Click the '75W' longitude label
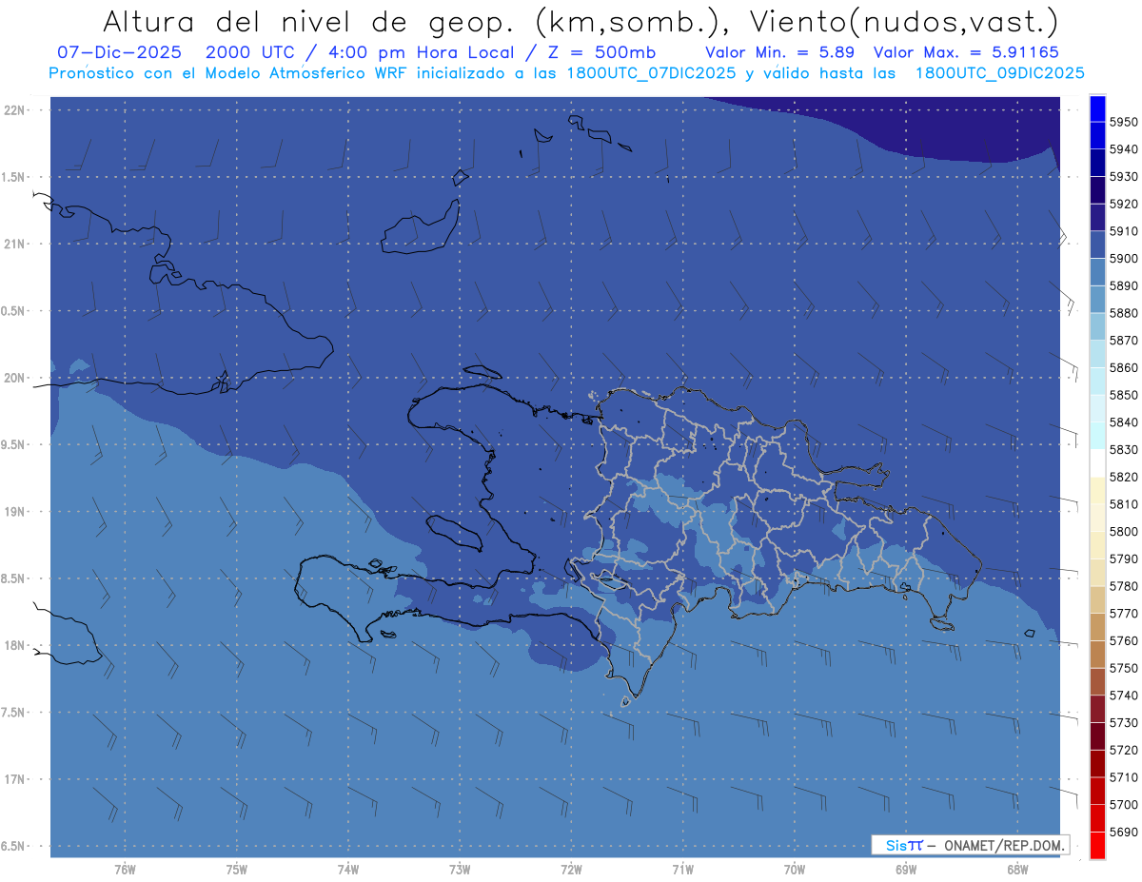Viewport: 1142px width, 882px height. (x=236, y=870)
